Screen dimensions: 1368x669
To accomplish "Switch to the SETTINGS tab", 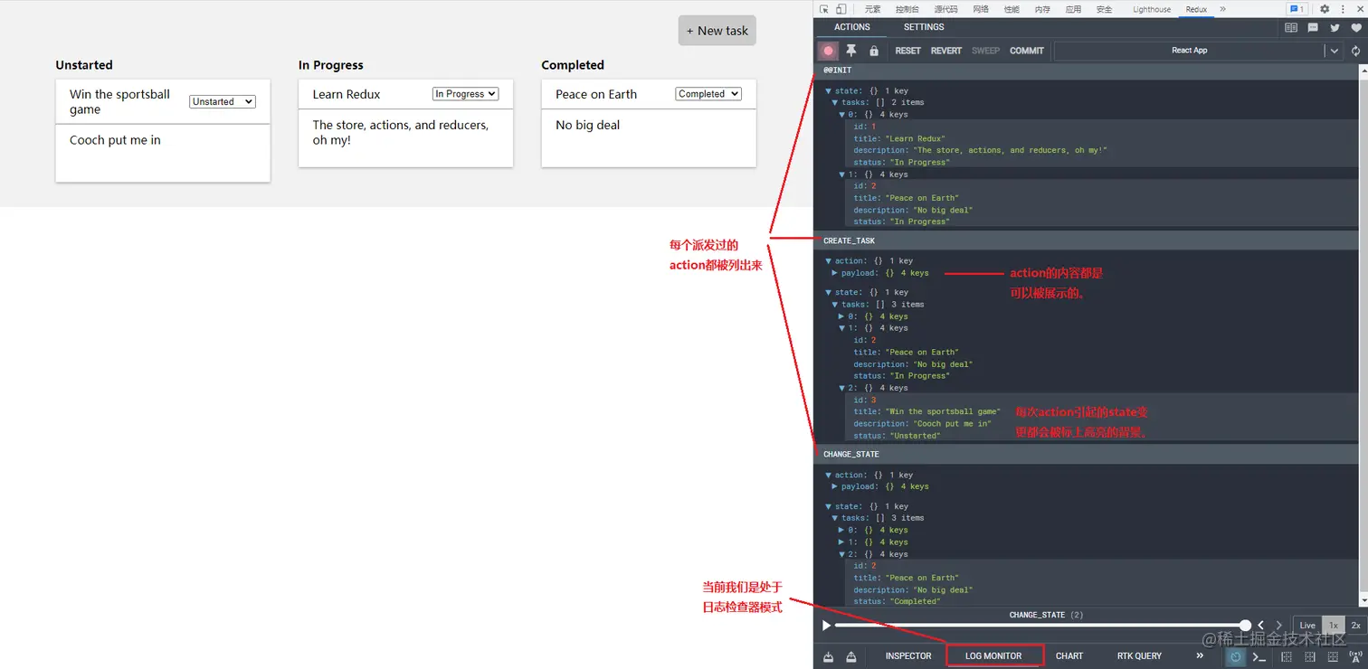I will point(923,27).
